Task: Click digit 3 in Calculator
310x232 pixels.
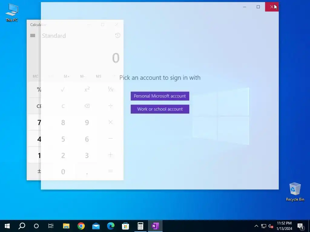Action: click(x=87, y=155)
